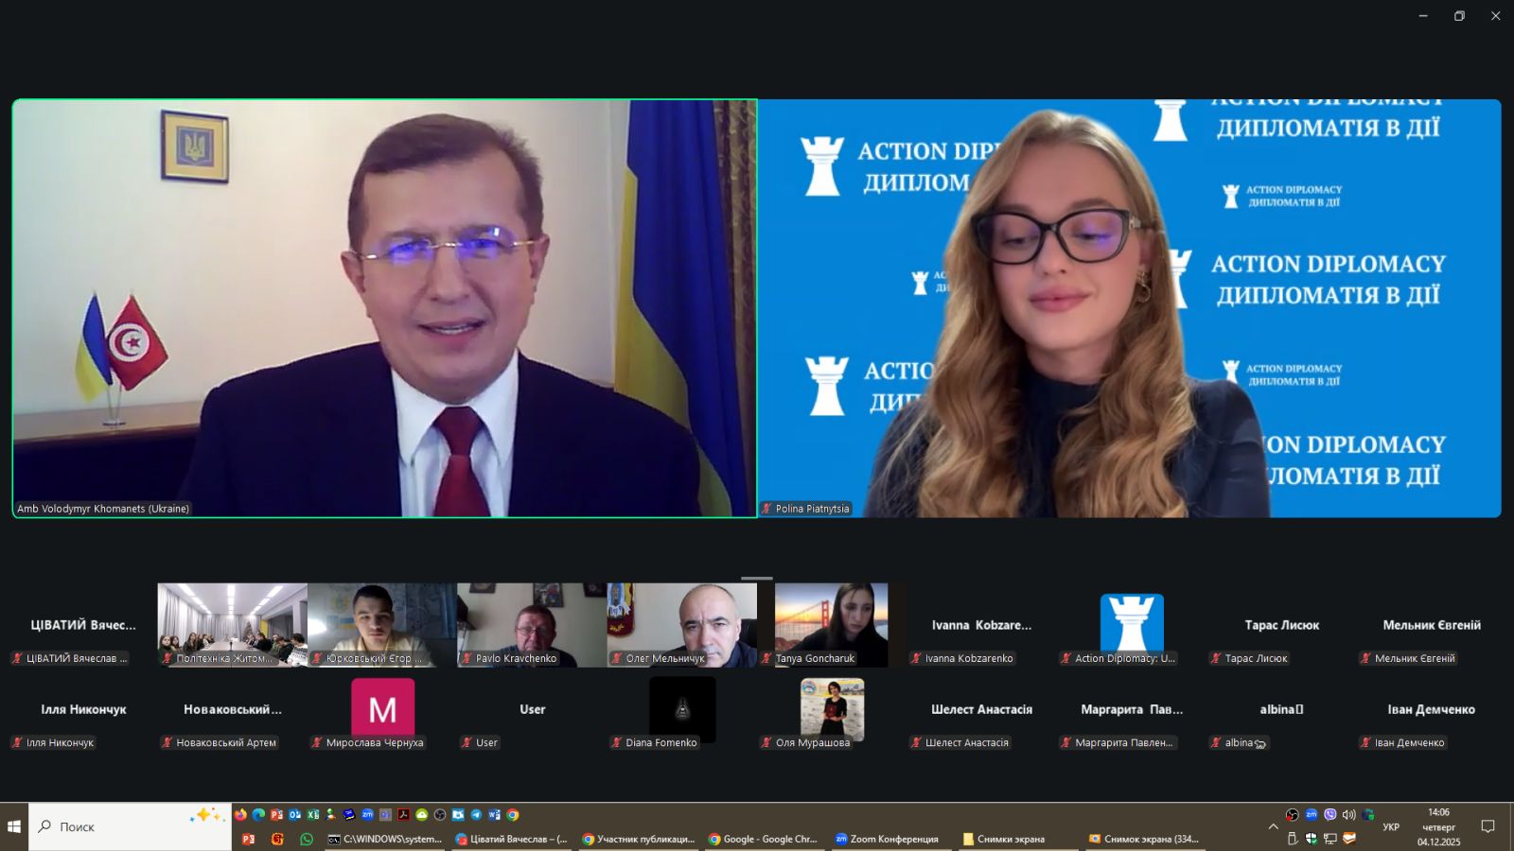The image size is (1514, 851).
Task: Switch to the Ціватий Вячеслав browser window
Action: pos(511,839)
